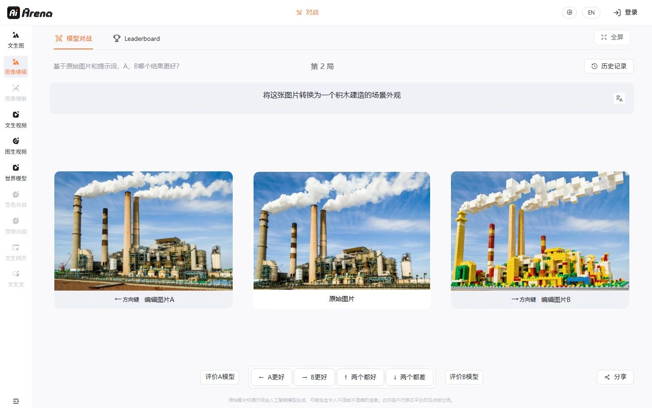Image resolution: width=652 pixels, height=408 pixels.
Task: Open the 音频对战 sidebar item
Action: (16, 225)
